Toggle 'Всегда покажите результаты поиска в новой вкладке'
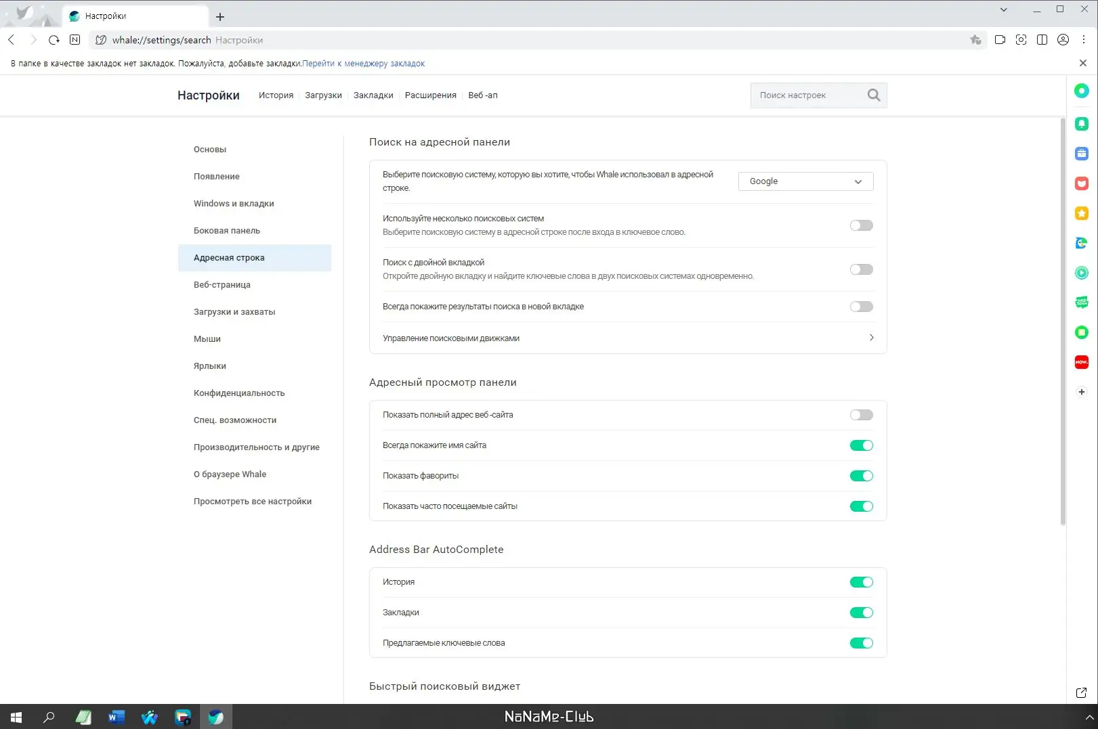 (862, 307)
